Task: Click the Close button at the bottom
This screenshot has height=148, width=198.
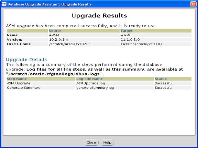Action: (91, 143)
